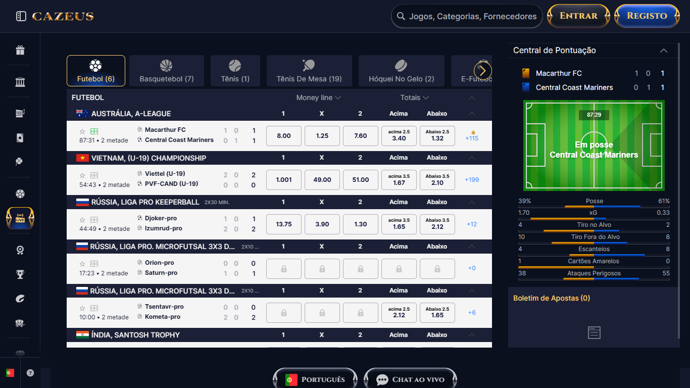
Task: Star the Djoker-pro versus Izumrud-pro match
Action: click(82, 219)
